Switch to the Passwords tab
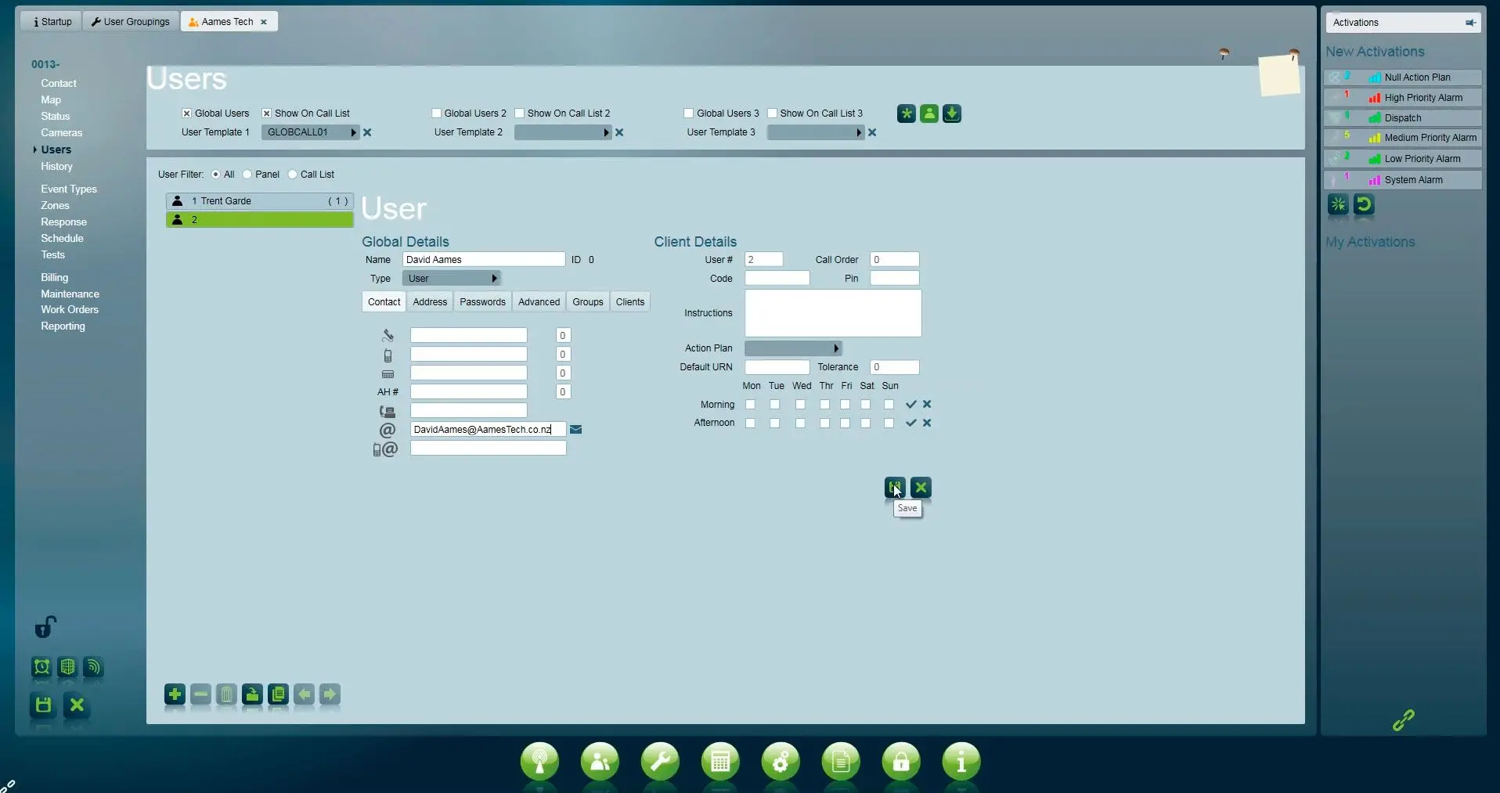The image size is (1500, 793). pyautogui.click(x=482, y=302)
